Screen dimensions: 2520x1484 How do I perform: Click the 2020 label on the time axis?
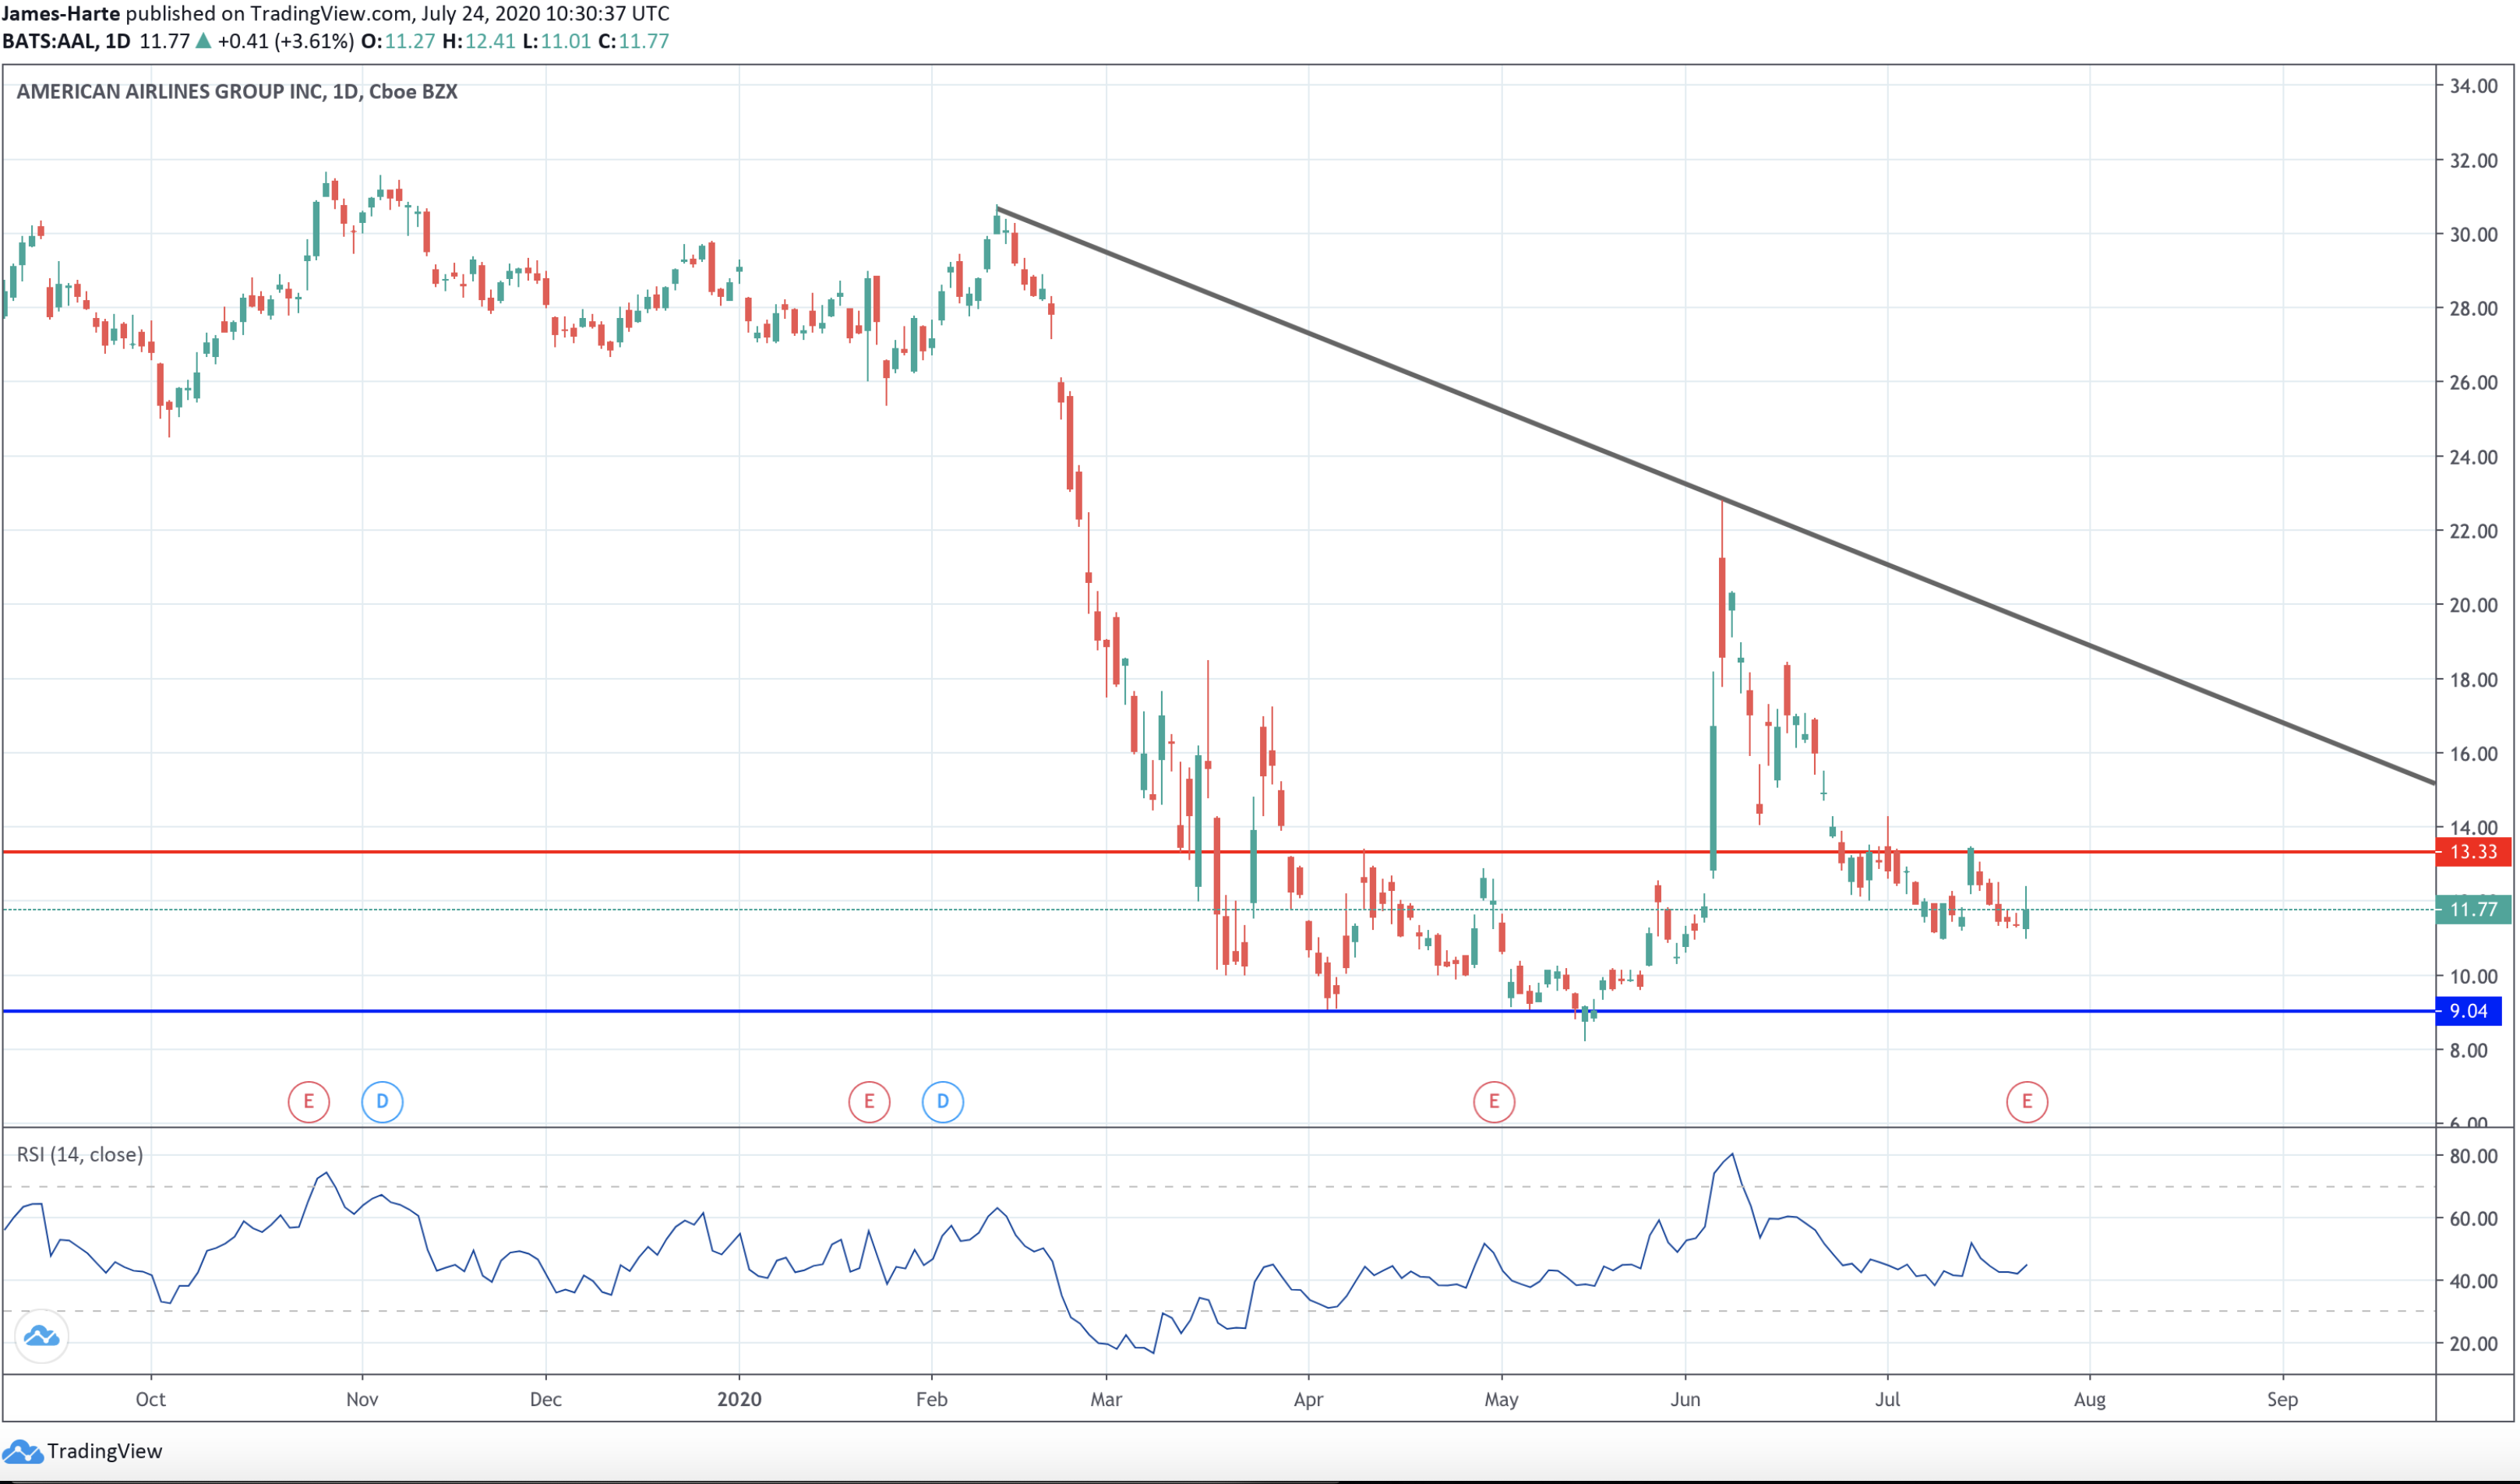[739, 1399]
